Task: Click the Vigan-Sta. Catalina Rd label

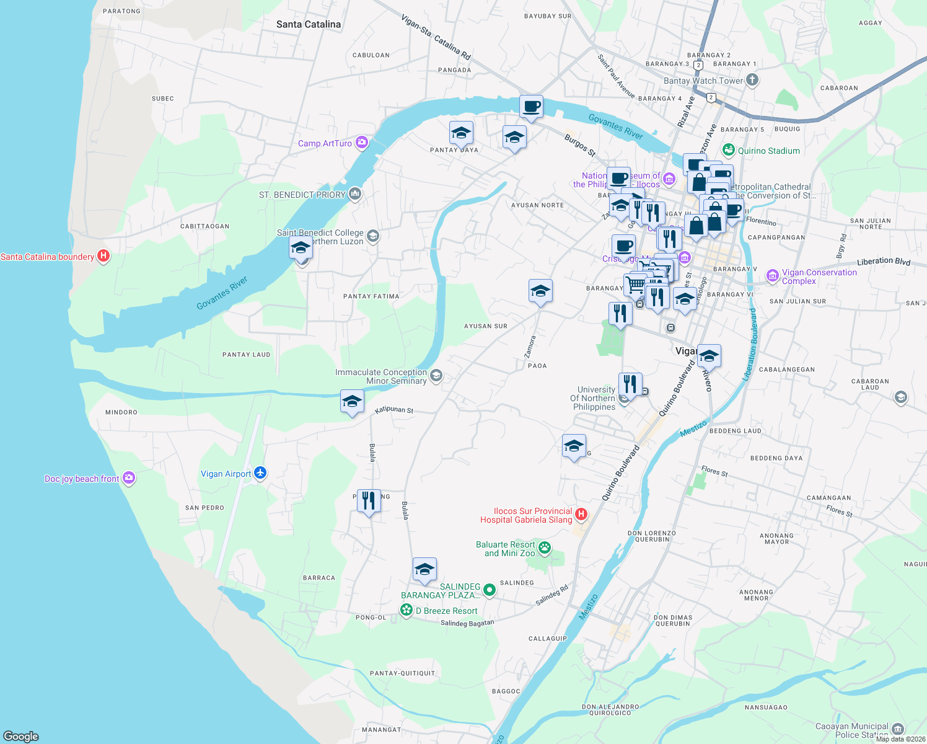Action: [x=436, y=38]
